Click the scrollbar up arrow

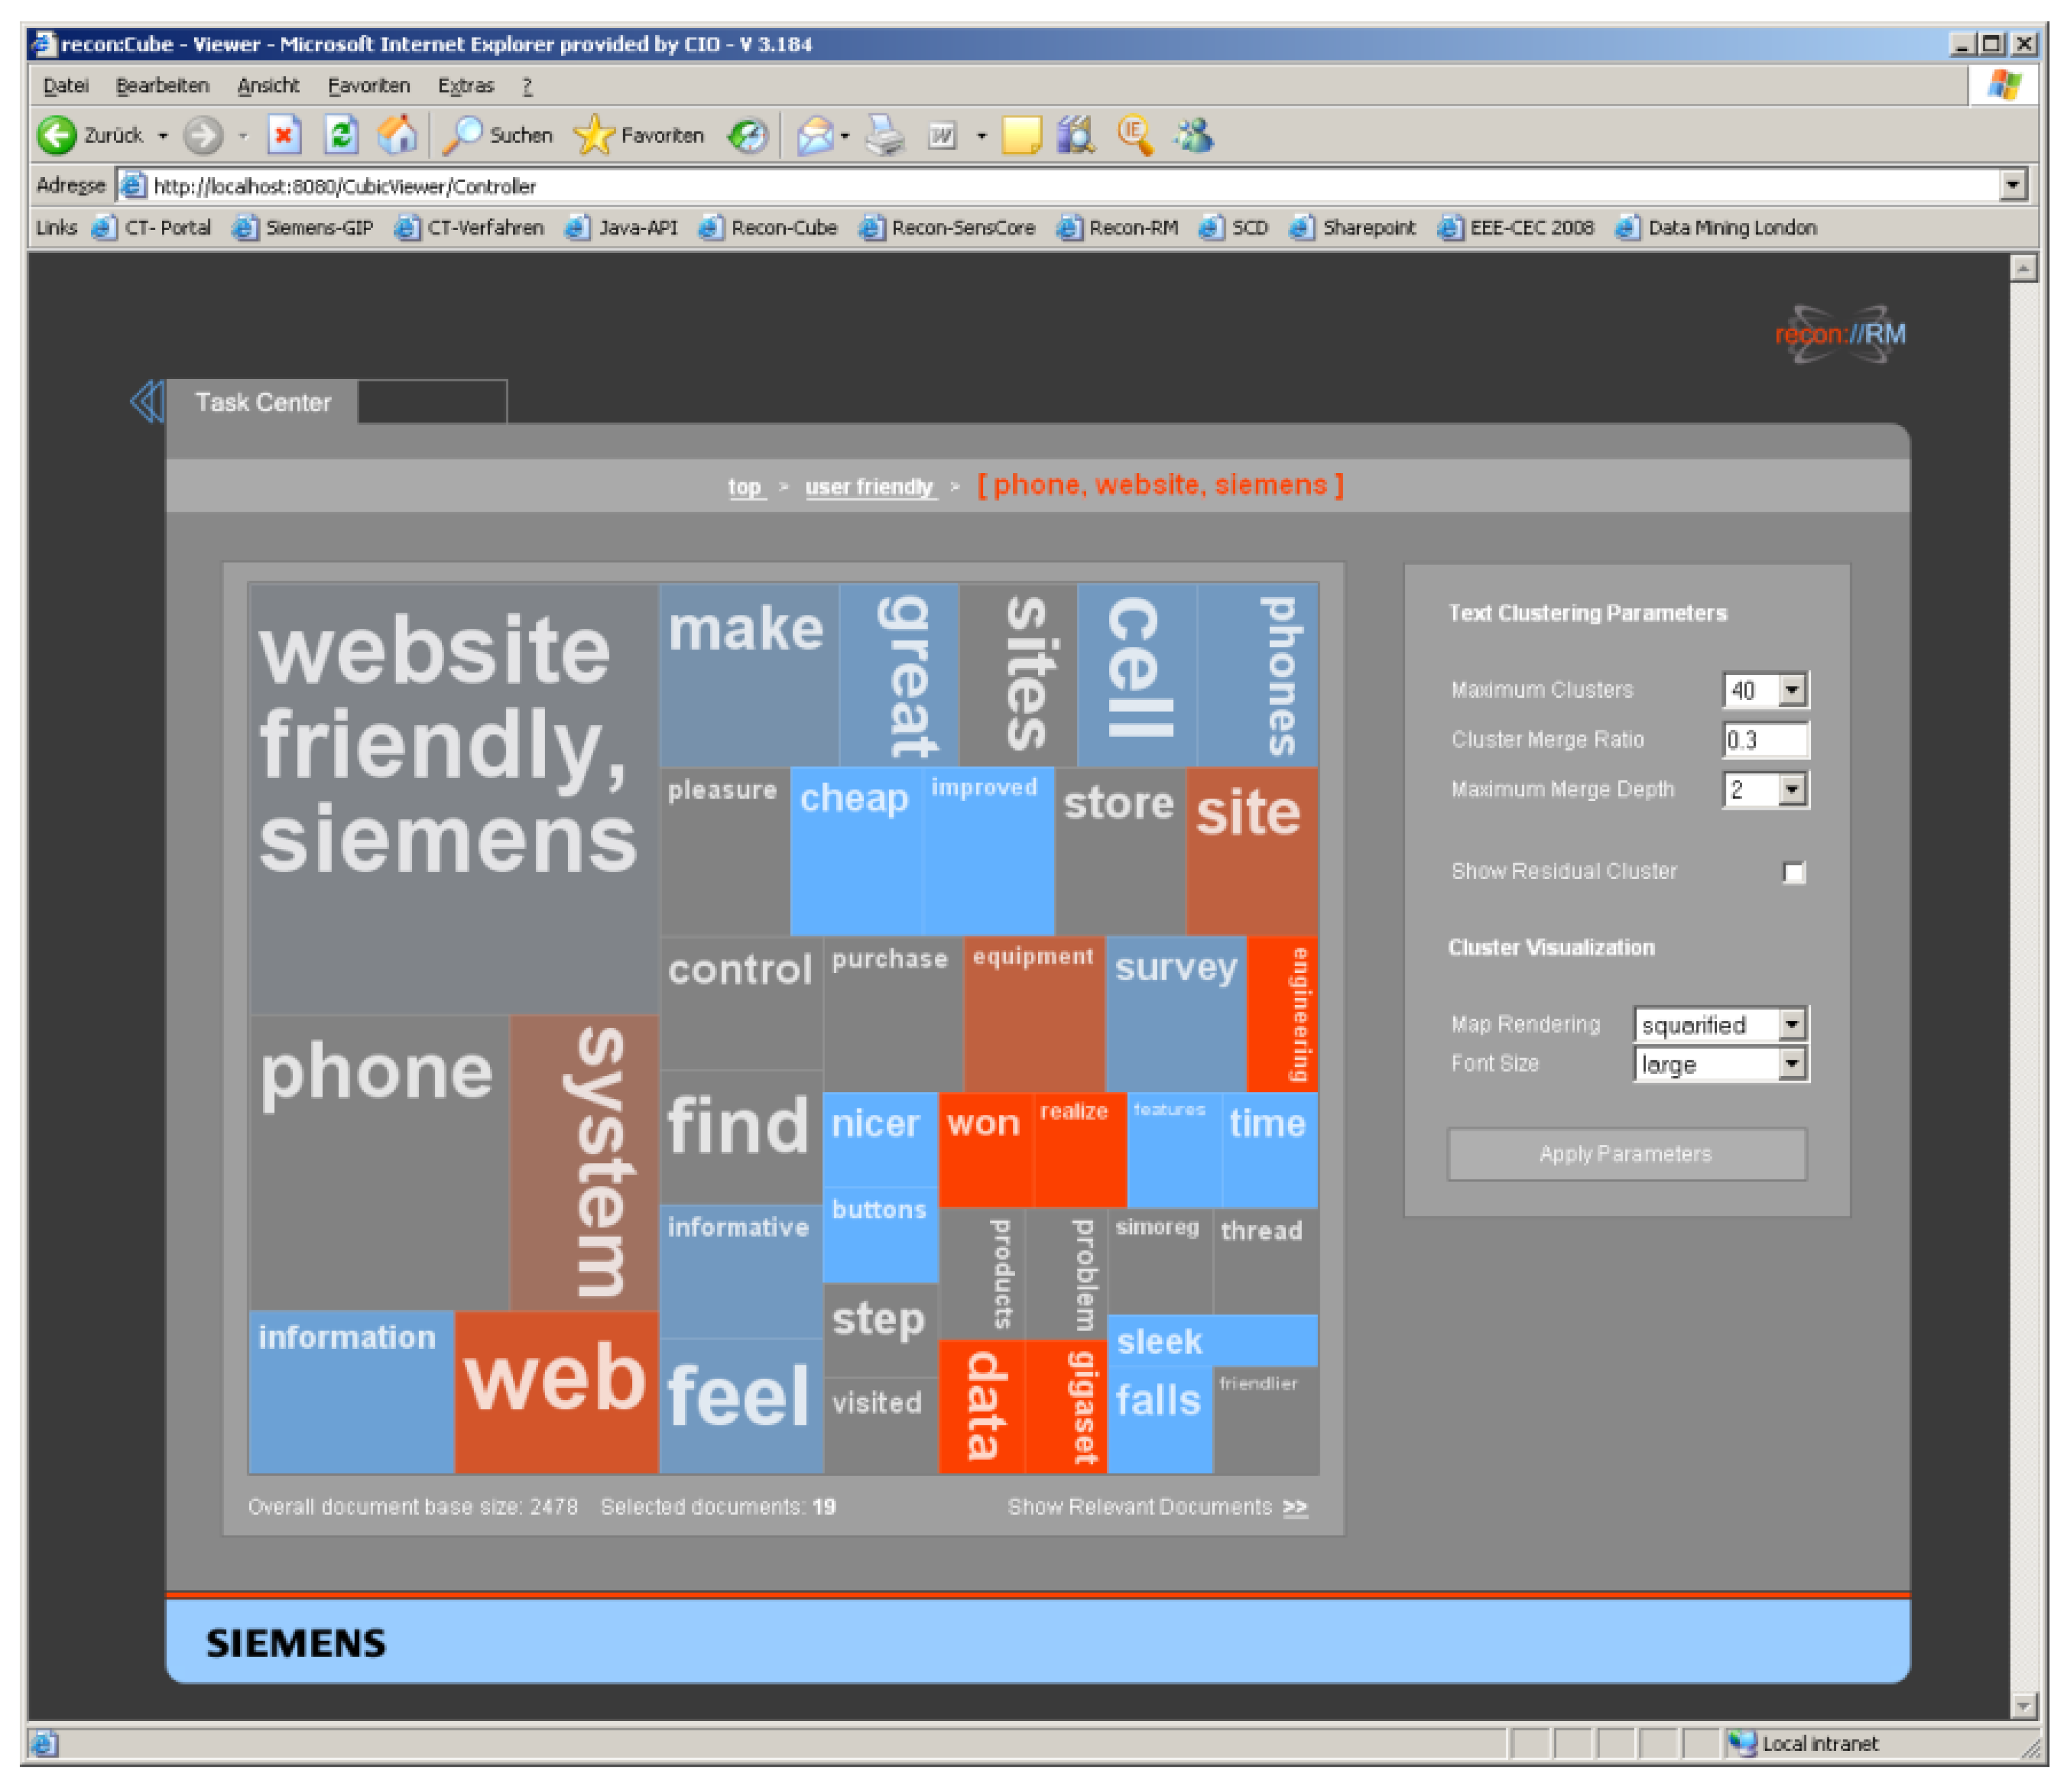(x=2024, y=268)
